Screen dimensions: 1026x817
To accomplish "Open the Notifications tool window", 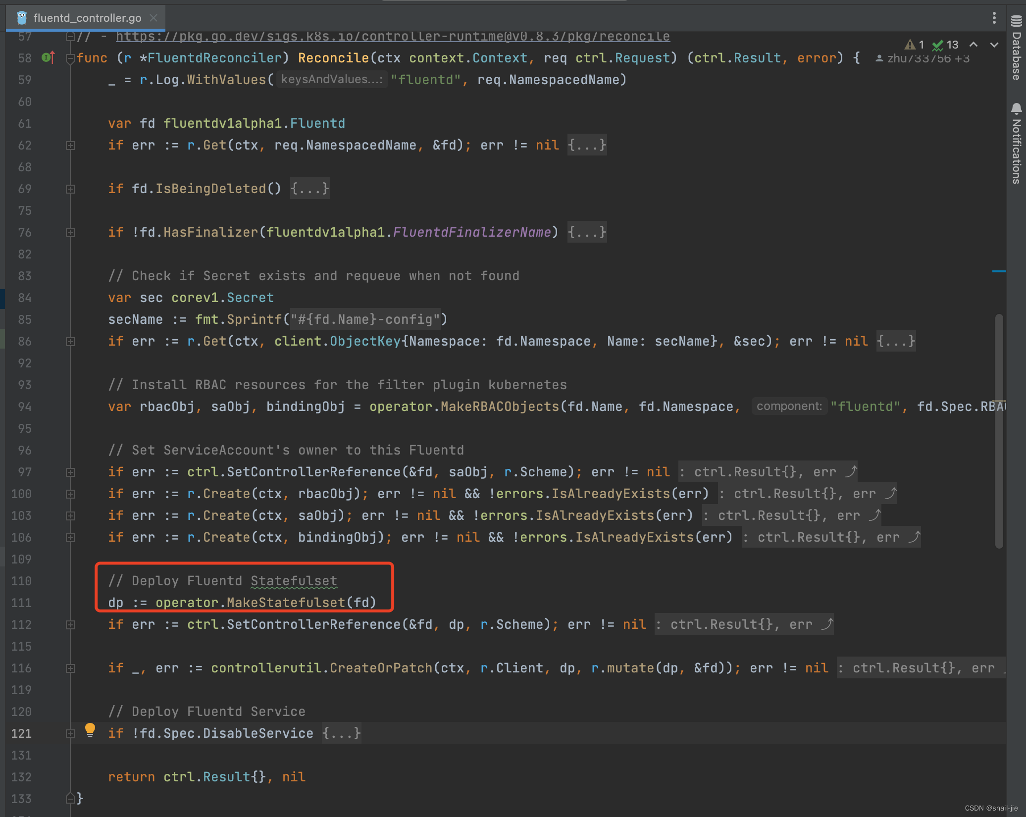I will click(1017, 144).
